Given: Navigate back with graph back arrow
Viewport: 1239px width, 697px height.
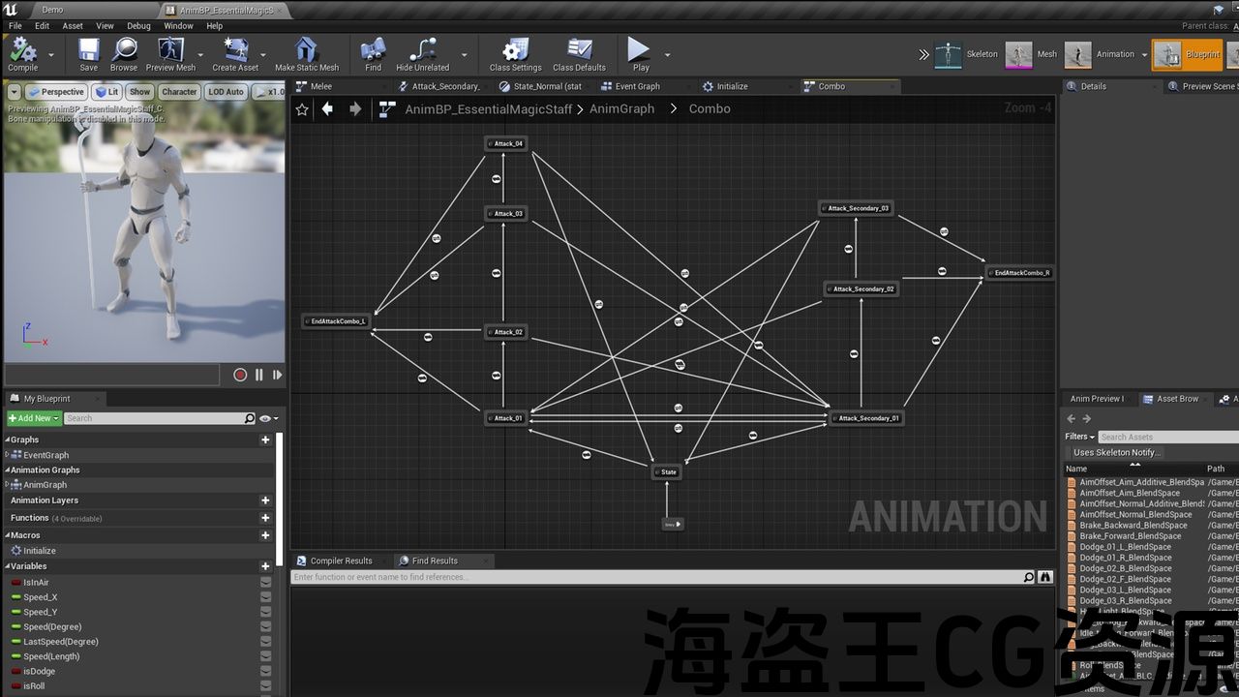Looking at the screenshot, I should click(327, 109).
